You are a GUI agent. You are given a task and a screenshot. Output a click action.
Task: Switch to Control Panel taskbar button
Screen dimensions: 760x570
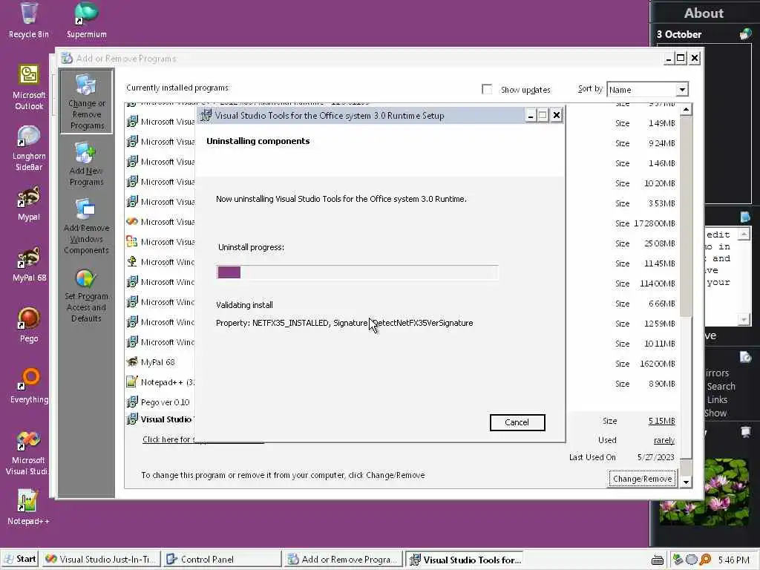221,560
